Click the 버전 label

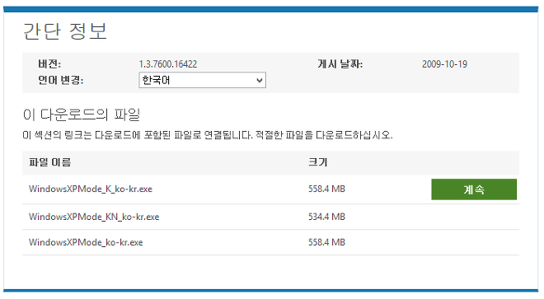[49, 64]
